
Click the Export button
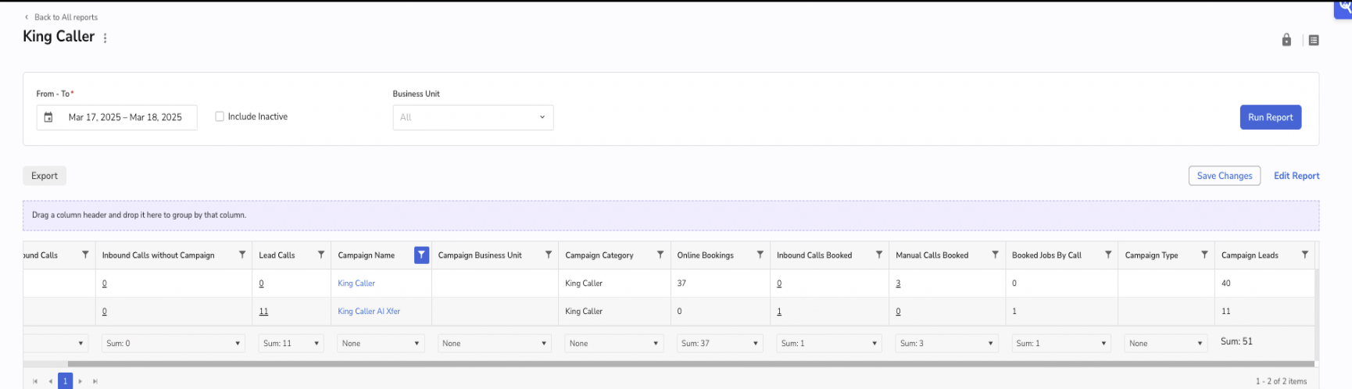(45, 176)
